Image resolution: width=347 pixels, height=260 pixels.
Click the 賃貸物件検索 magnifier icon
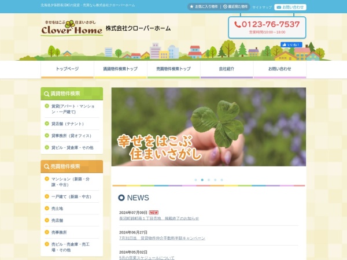point(46,94)
